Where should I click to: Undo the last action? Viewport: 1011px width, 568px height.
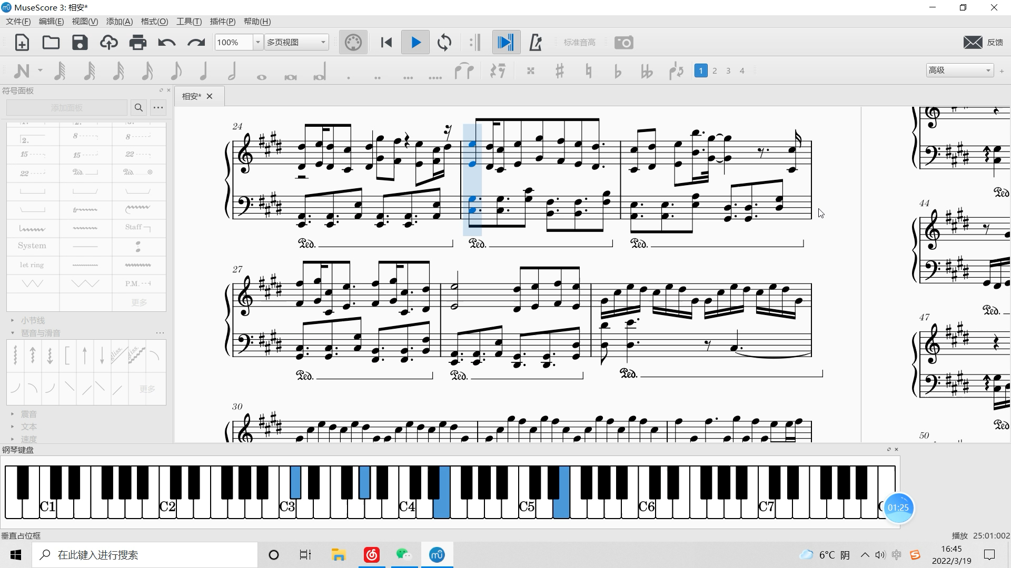pos(167,43)
